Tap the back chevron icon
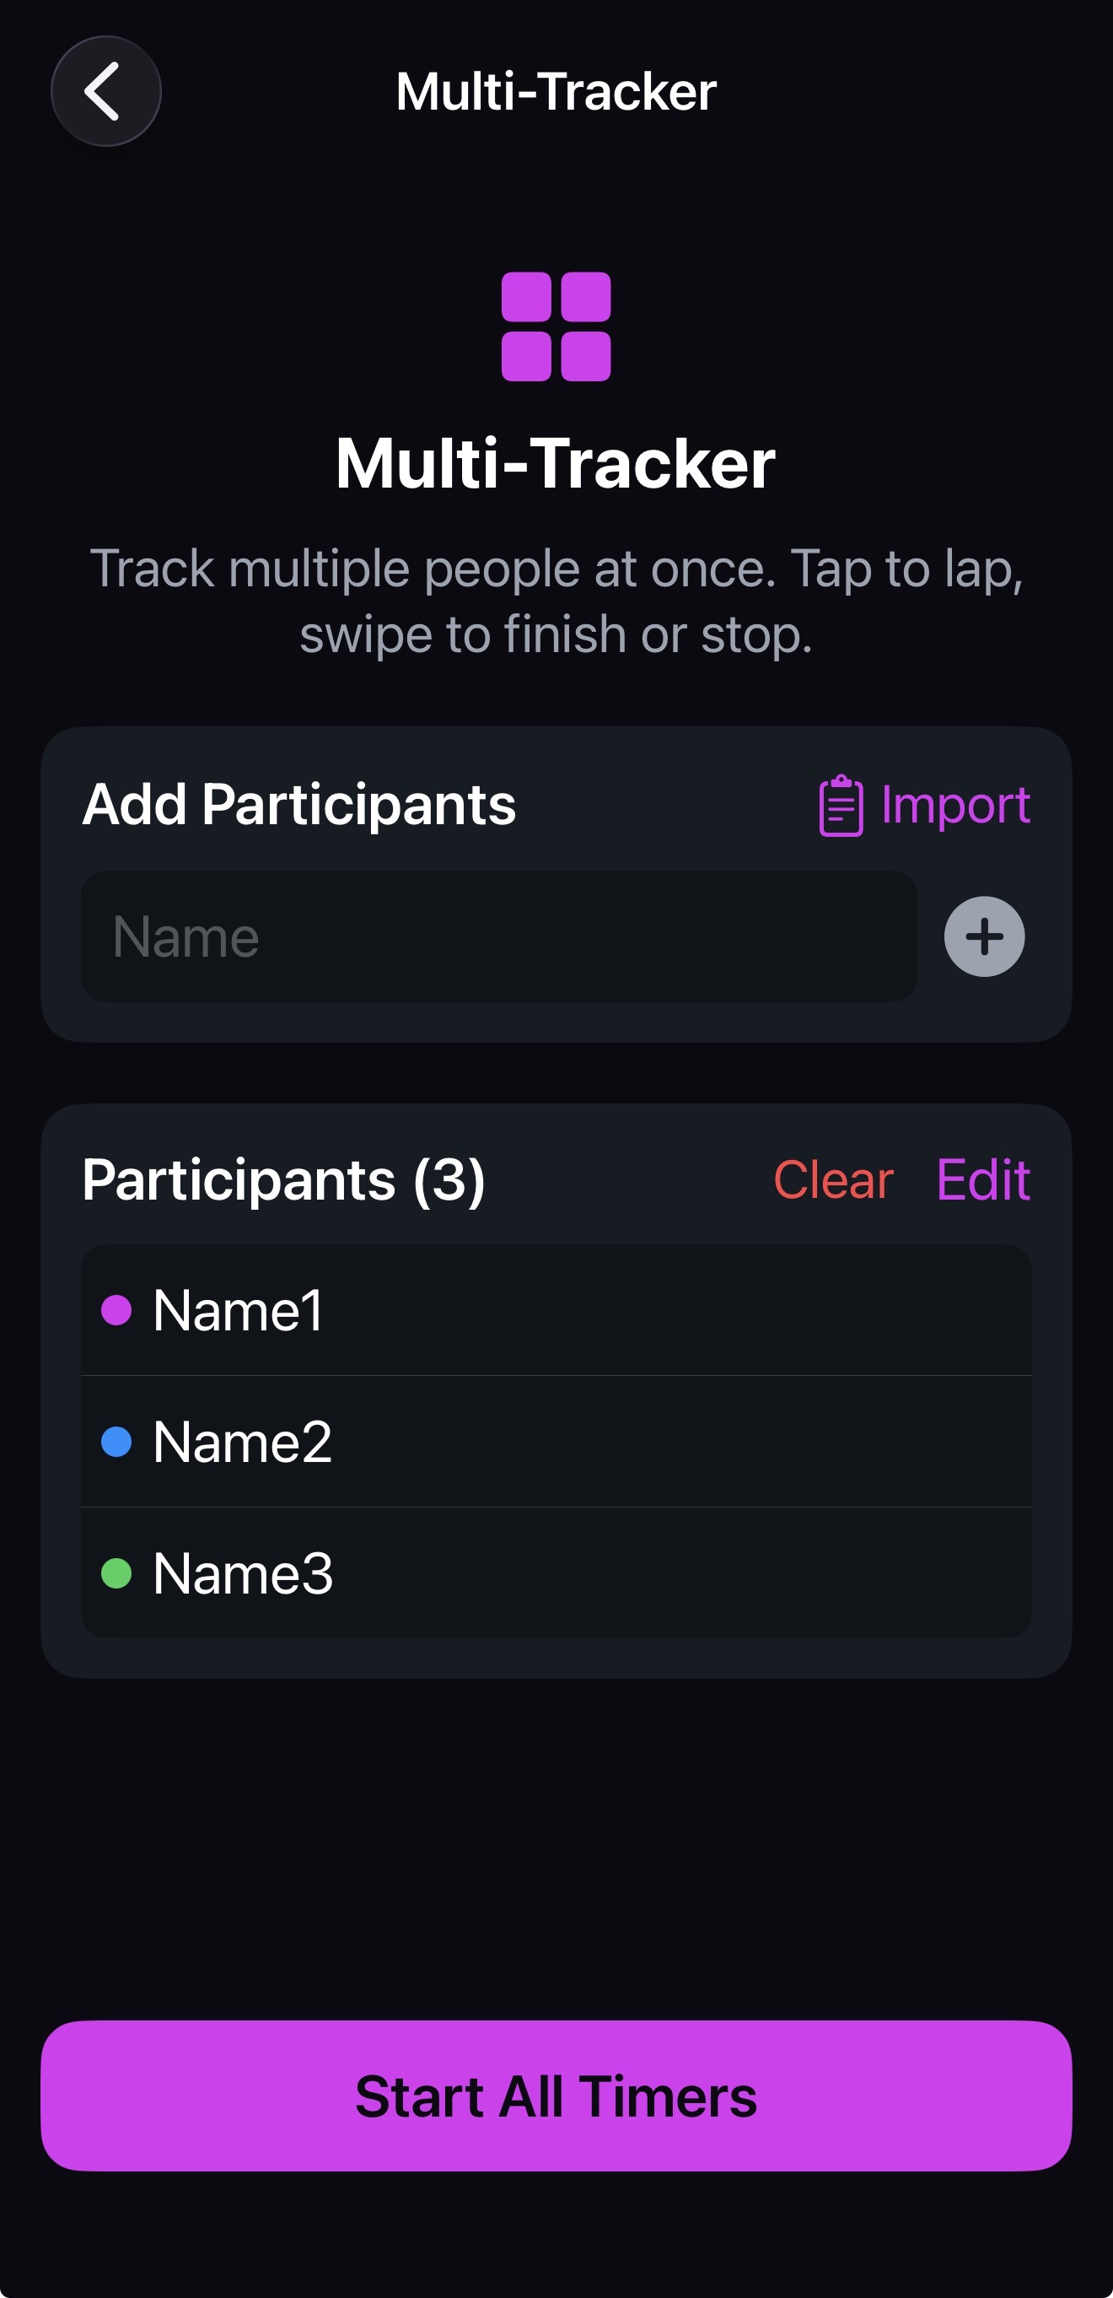This screenshot has width=1113, height=2298. 105,90
